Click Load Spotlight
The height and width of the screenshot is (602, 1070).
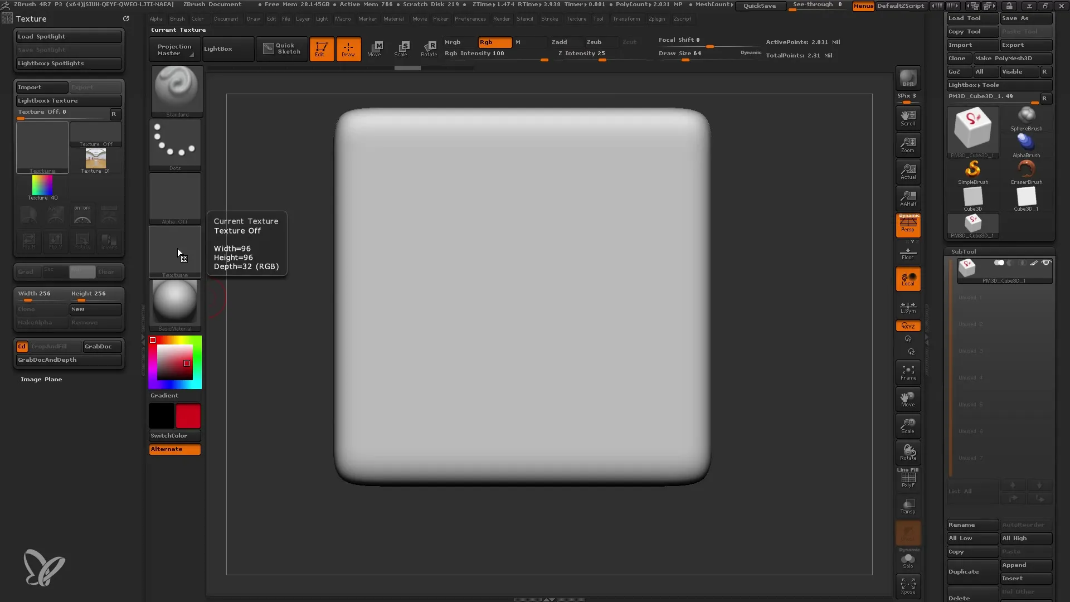pyautogui.click(x=68, y=37)
